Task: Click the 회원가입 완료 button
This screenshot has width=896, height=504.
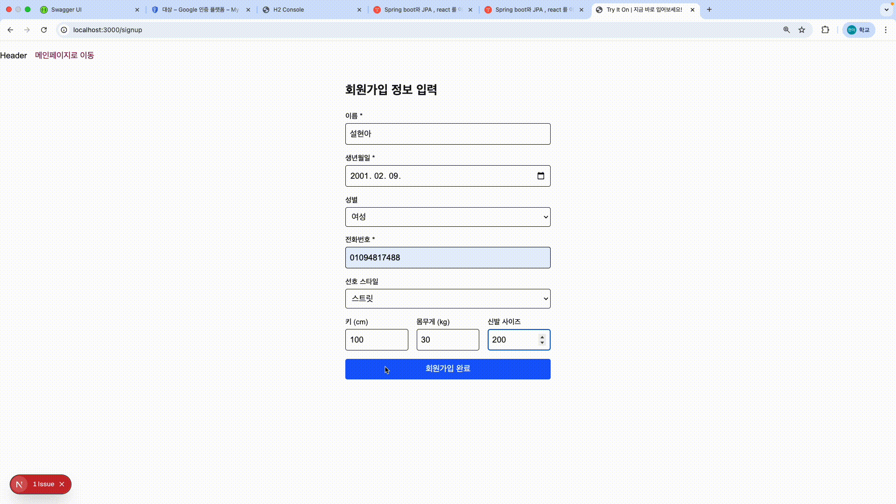Action: (448, 369)
